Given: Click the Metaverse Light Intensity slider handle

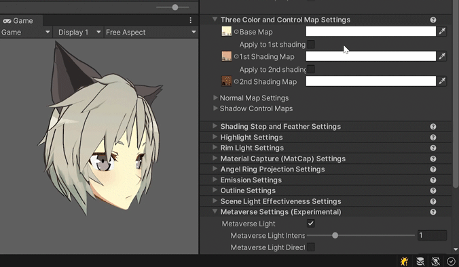Looking at the screenshot, I should pos(335,235).
